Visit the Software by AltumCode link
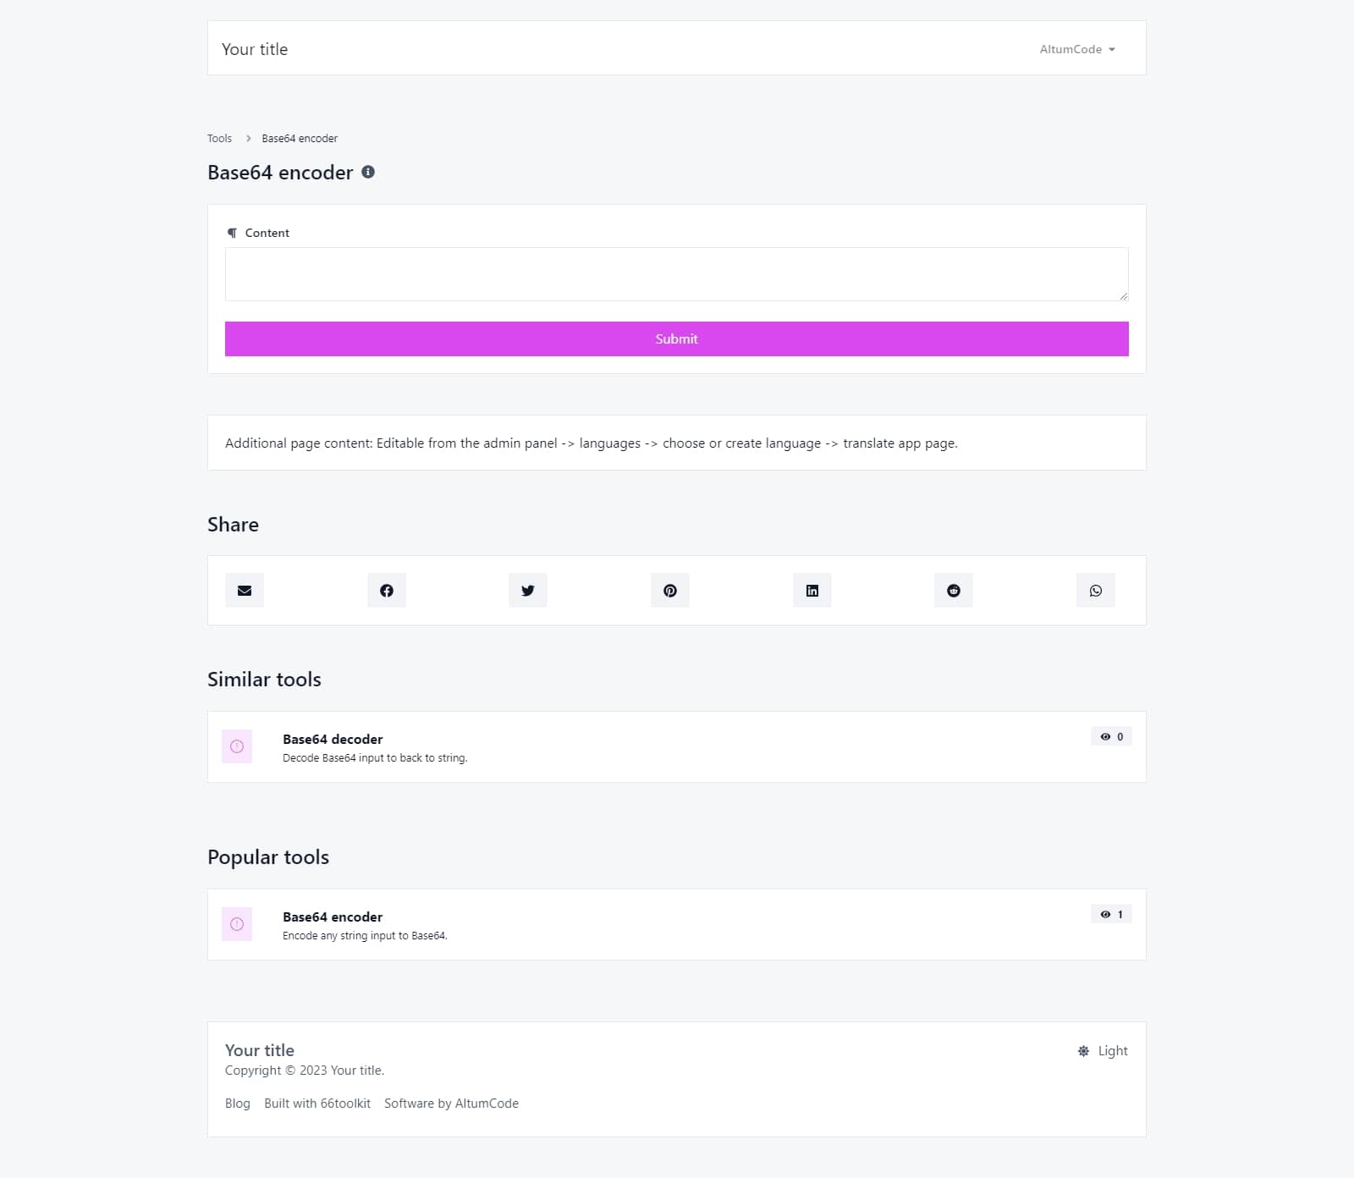 point(451,1104)
